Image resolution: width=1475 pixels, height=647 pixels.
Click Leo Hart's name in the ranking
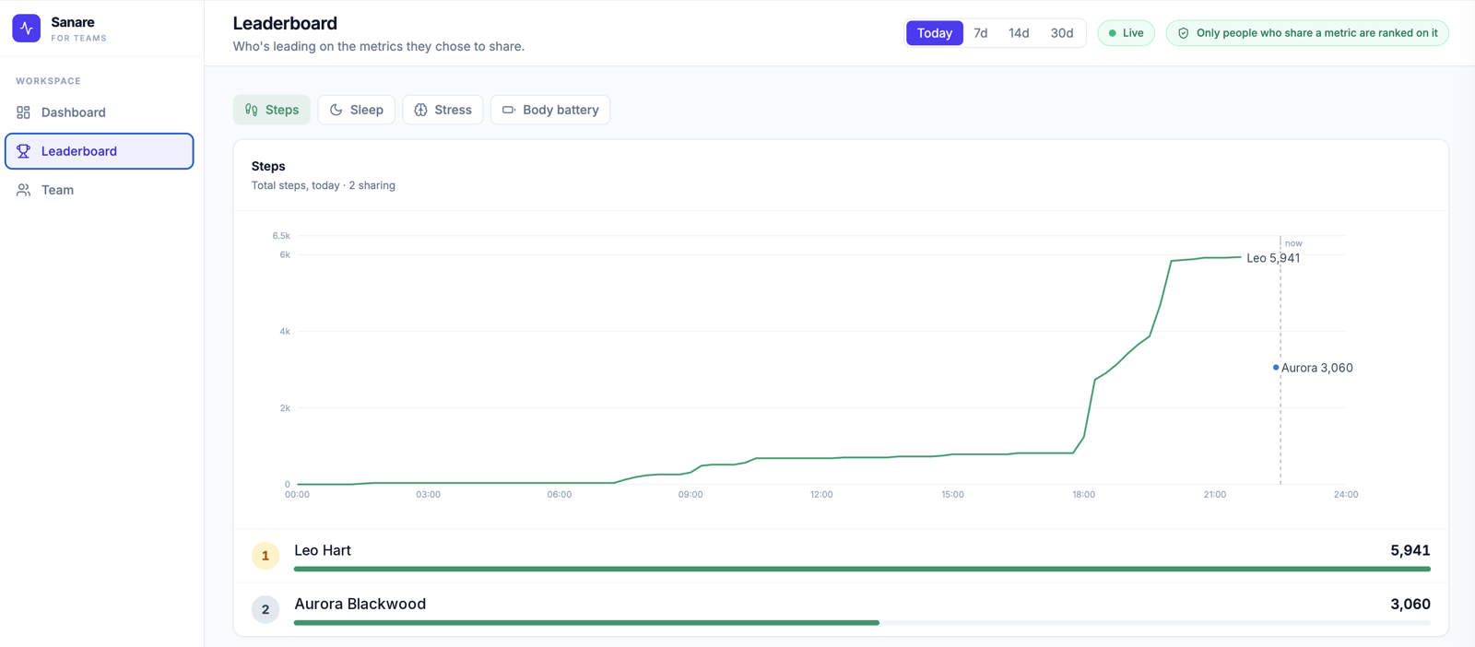323,550
